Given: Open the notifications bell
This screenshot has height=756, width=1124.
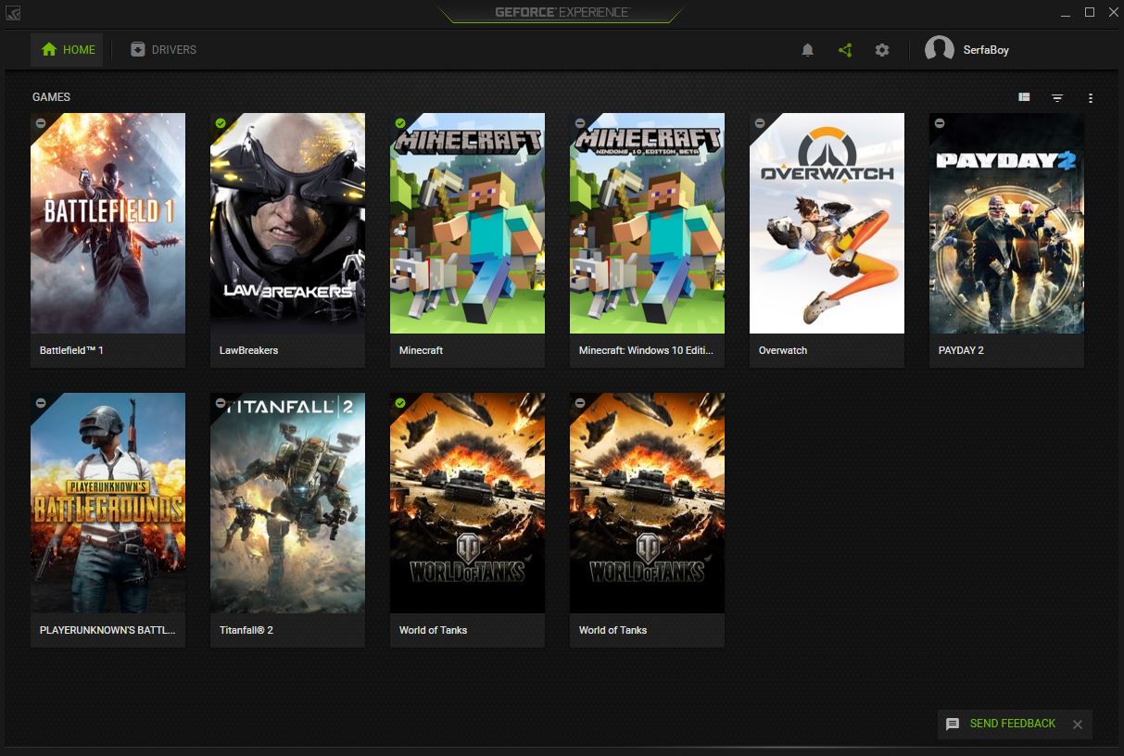Looking at the screenshot, I should [x=807, y=50].
